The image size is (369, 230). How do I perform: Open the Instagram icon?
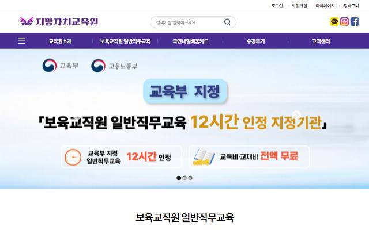pos(344,22)
